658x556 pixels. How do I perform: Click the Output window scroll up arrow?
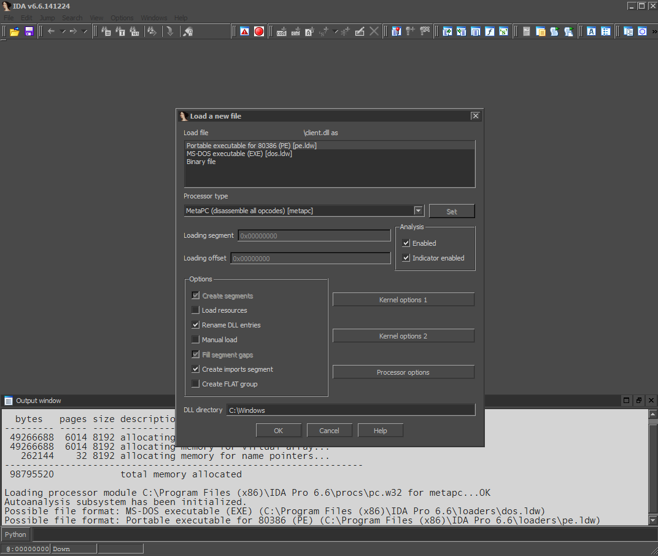point(652,414)
